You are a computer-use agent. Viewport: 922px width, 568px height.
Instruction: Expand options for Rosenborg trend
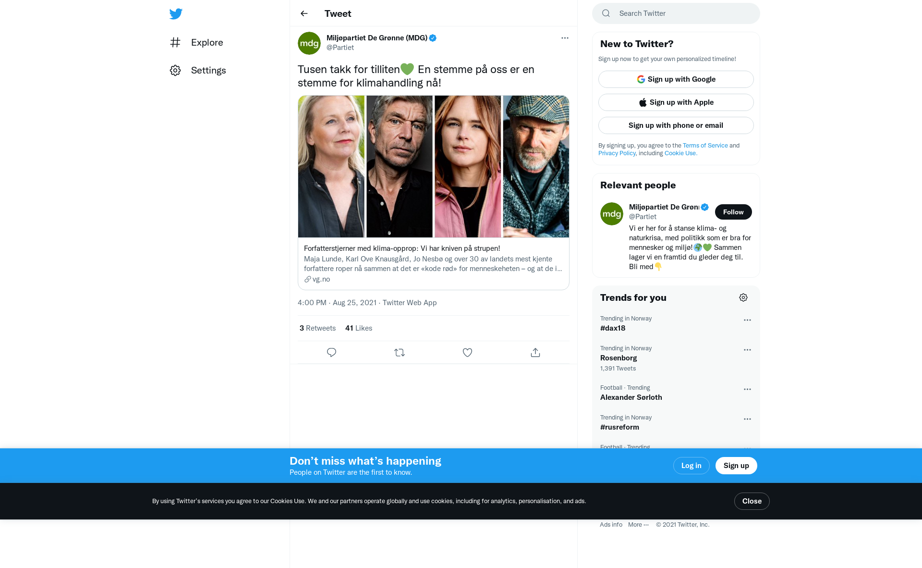click(x=747, y=350)
